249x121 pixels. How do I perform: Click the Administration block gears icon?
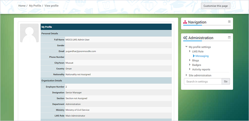pyautogui.click(x=185, y=38)
